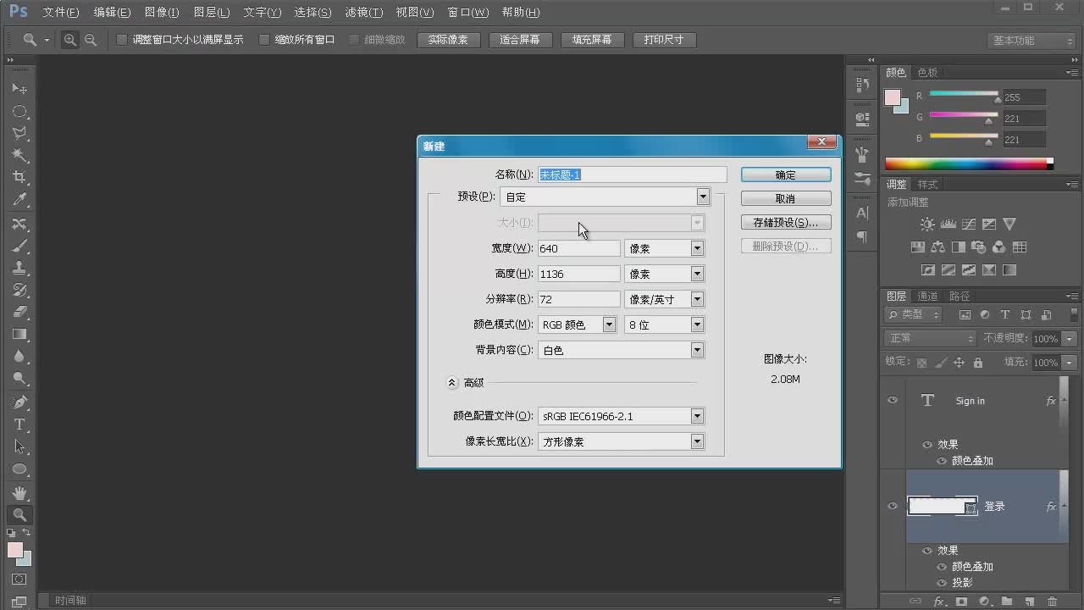Click the 实际像素 button
The width and height of the screenshot is (1084, 610).
tap(448, 40)
